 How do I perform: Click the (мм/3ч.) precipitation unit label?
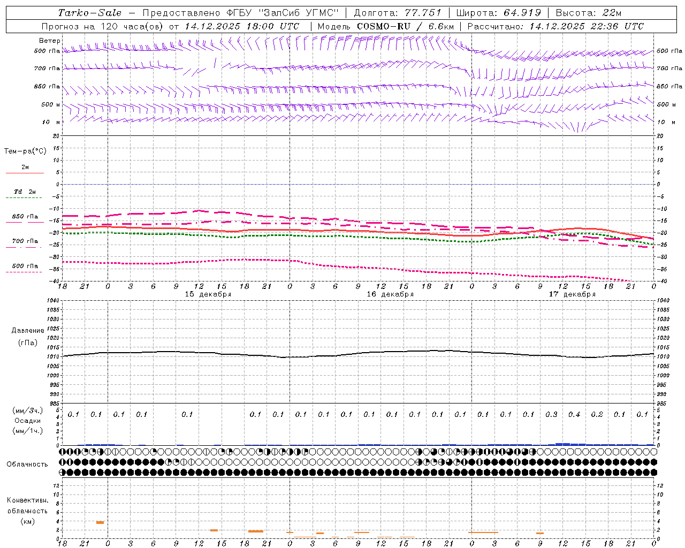coord(28,410)
